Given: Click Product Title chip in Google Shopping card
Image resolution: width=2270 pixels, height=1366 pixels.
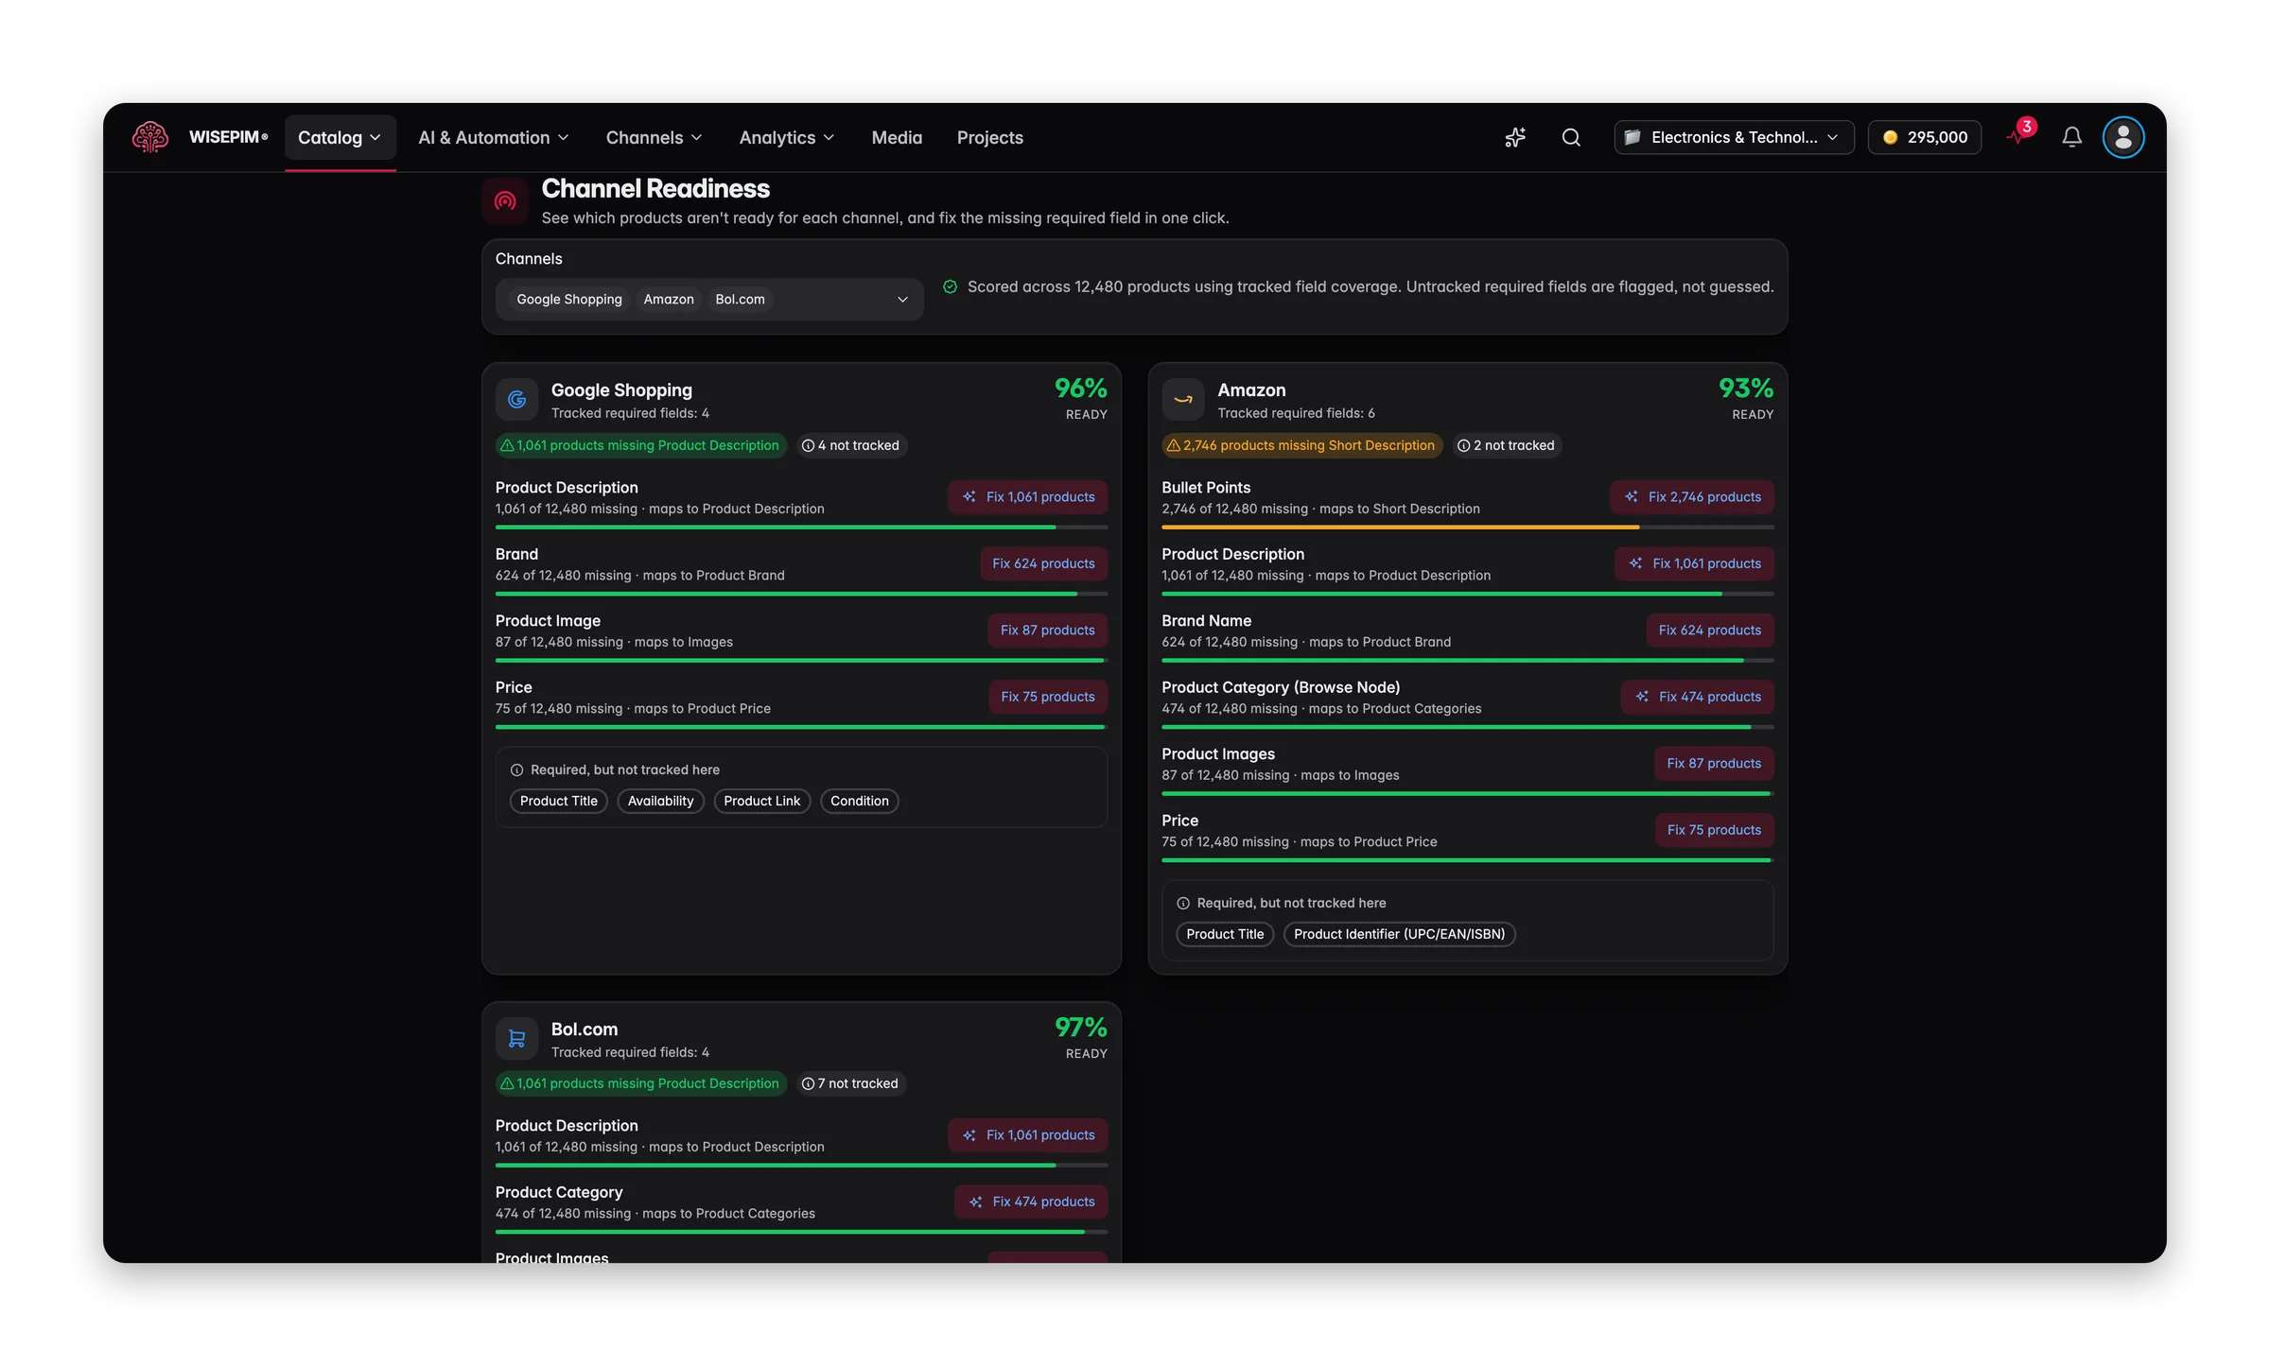Looking at the screenshot, I should pos(558,801).
